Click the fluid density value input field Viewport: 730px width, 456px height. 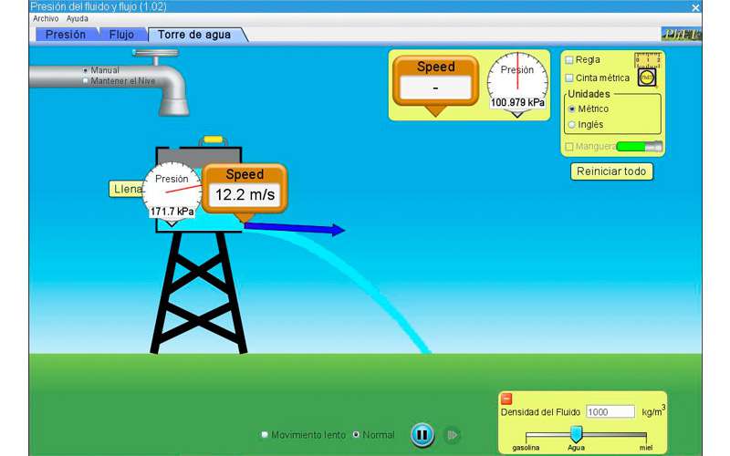610,412
